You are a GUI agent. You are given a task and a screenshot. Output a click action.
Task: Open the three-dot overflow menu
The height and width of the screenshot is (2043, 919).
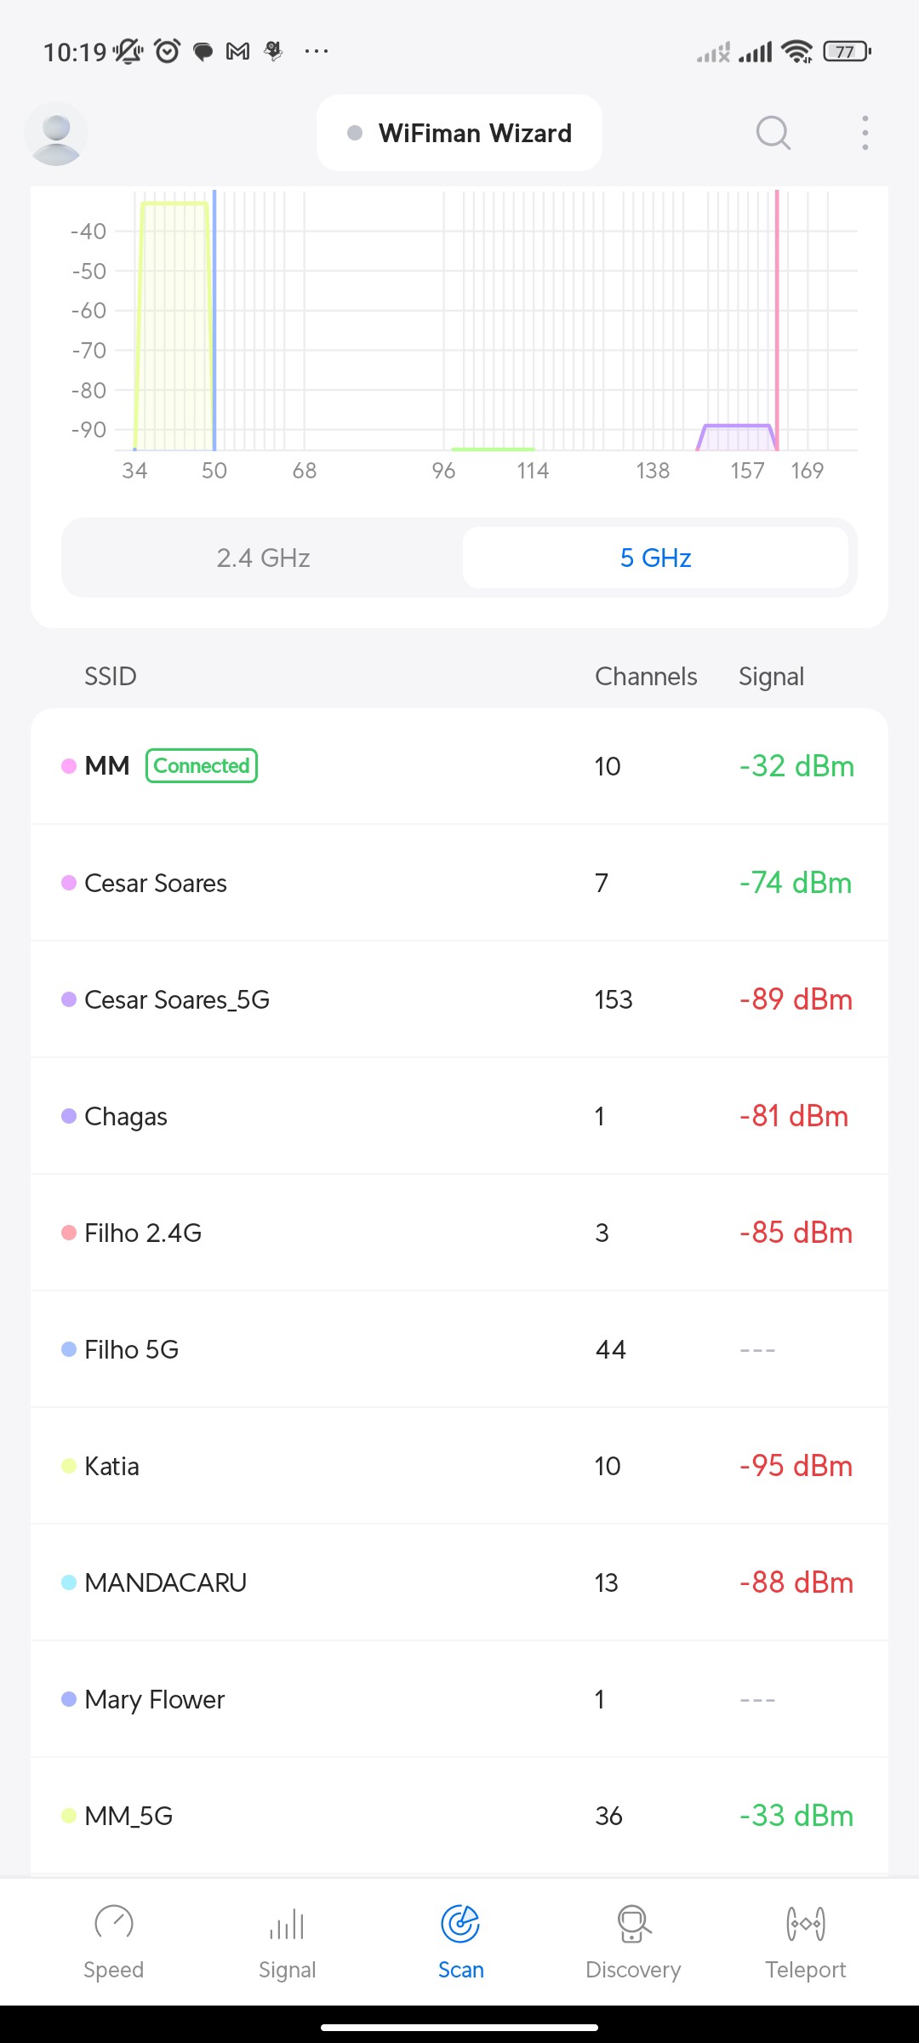point(865,133)
